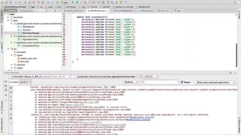Click the up arrow in the logcat toolbar
This screenshot has width=241, height=135.
[x=11, y=96]
